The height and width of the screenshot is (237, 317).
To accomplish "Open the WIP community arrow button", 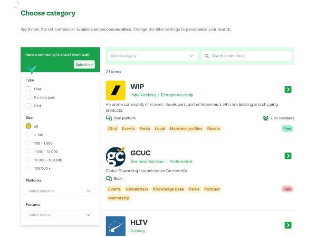I will (x=288, y=90).
